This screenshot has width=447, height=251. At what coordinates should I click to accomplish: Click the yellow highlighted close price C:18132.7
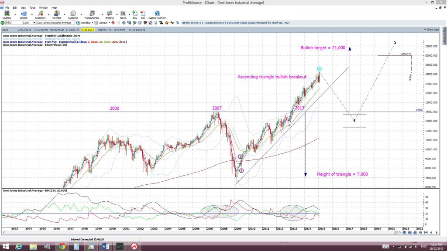88,30
